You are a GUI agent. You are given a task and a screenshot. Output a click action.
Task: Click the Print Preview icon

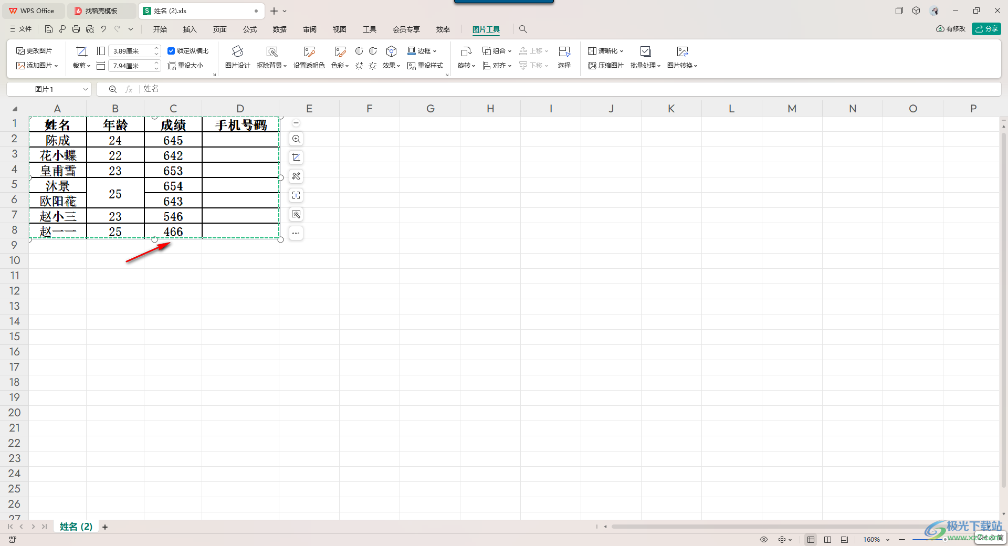pos(90,29)
